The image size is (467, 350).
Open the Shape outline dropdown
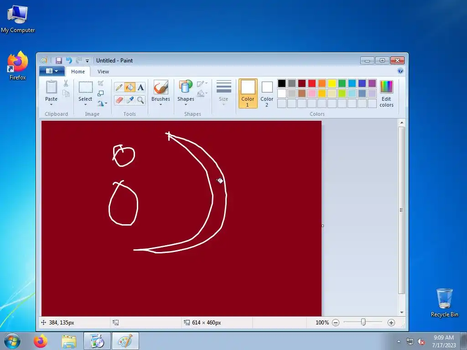(202, 84)
